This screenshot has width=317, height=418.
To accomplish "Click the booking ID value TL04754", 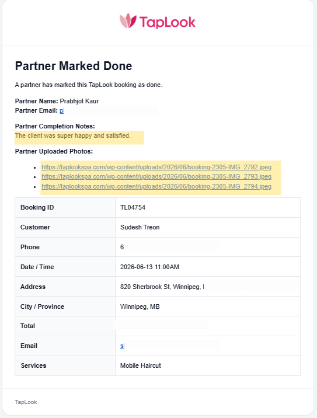I will click(x=133, y=207).
